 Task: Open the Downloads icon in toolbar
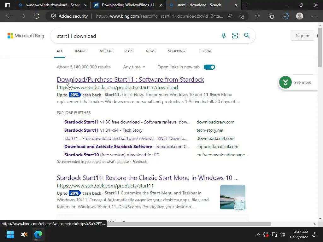[285, 16]
